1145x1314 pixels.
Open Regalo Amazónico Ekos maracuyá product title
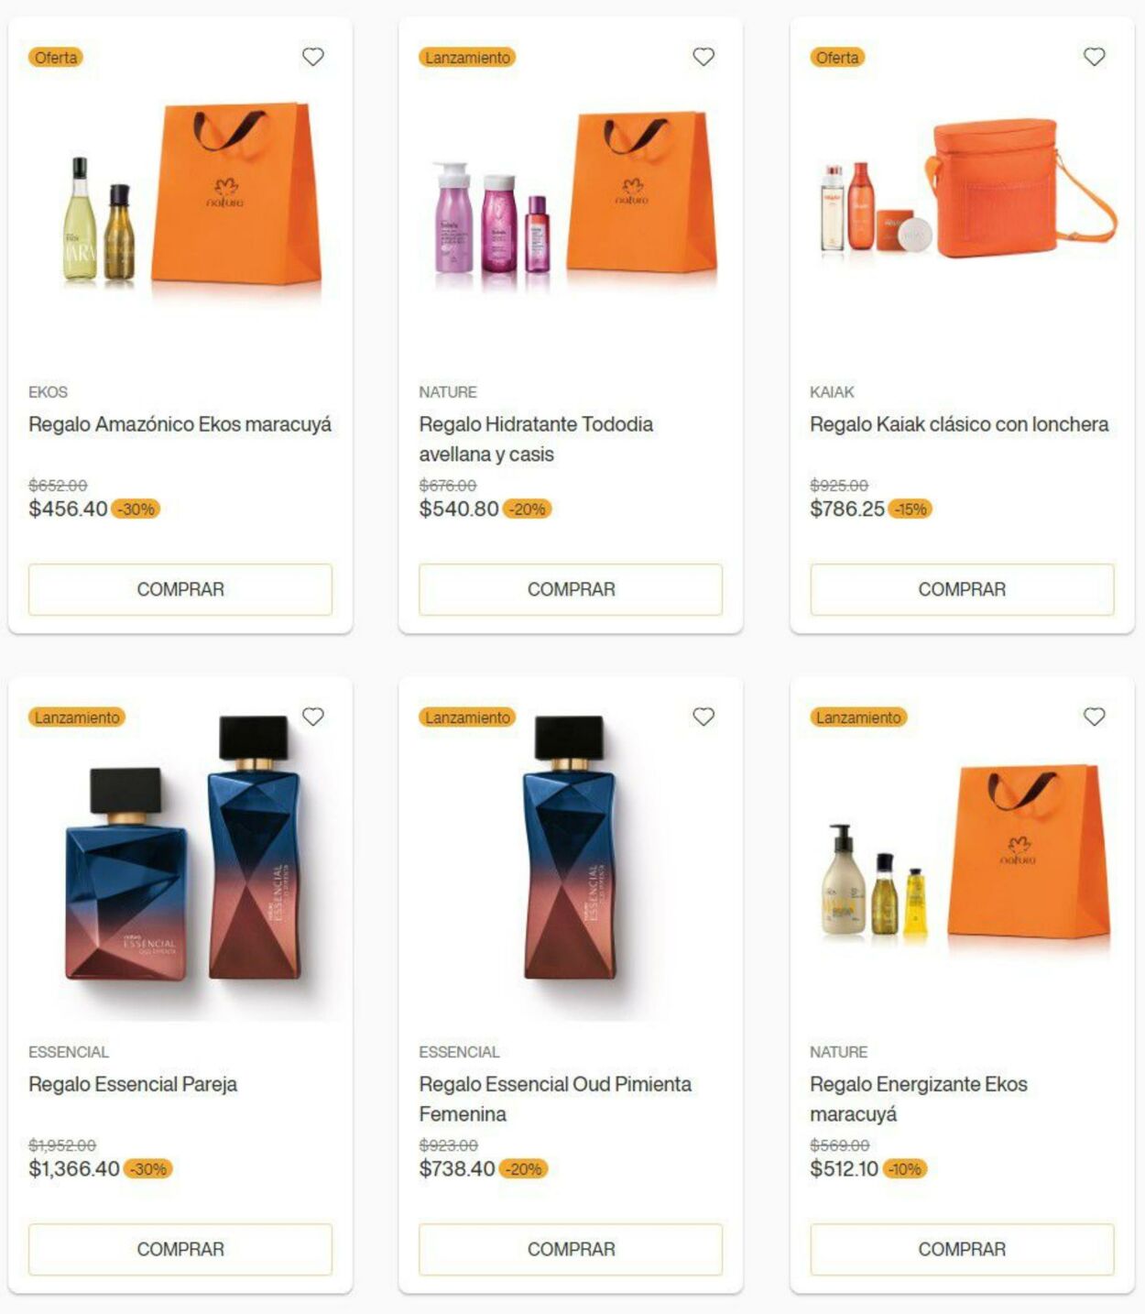coord(180,424)
